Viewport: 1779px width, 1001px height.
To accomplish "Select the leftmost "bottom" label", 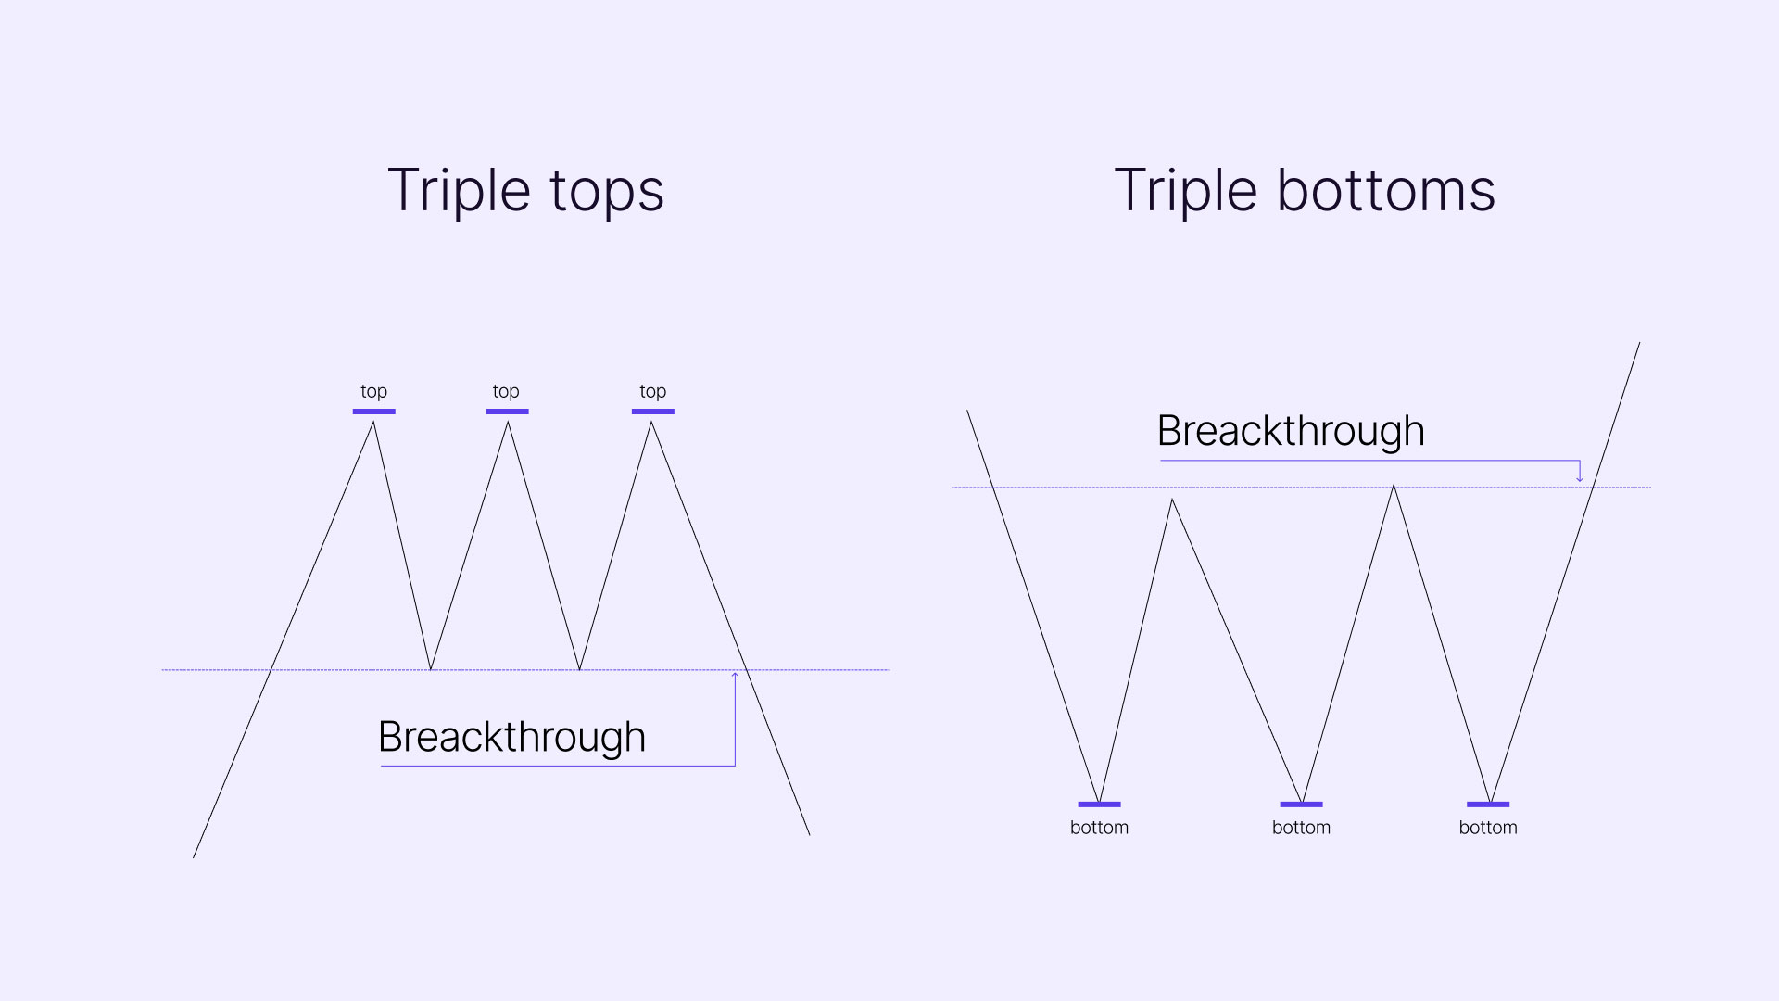I will (x=1099, y=828).
